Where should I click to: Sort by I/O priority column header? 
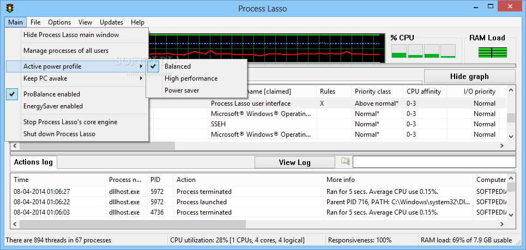click(x=473, y=92)
